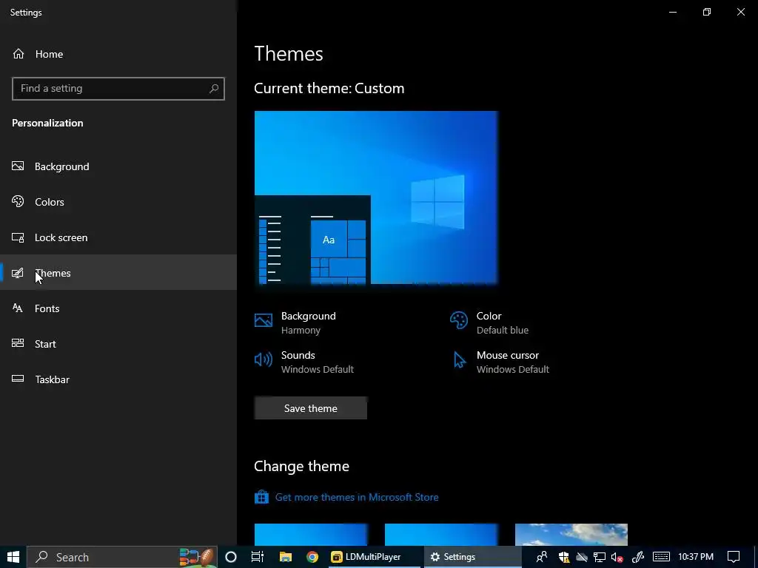Image resolution: width=758 pixels, height=568 pixels.
Task: Open the Home settings page
Action: (x=118, y=54)
